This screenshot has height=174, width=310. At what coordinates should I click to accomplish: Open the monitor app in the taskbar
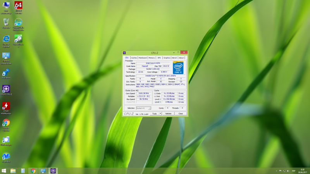[x=43, y=171]
